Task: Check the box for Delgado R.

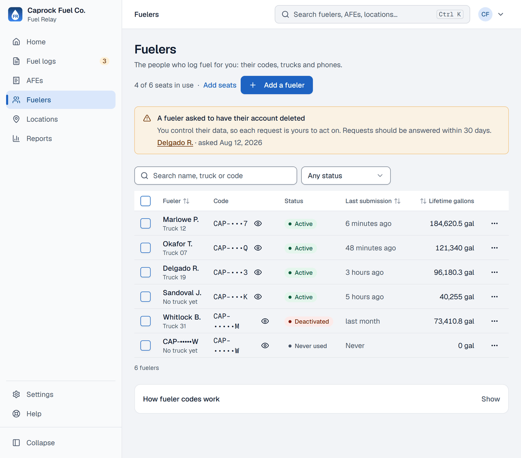Action: click(145, 272)
